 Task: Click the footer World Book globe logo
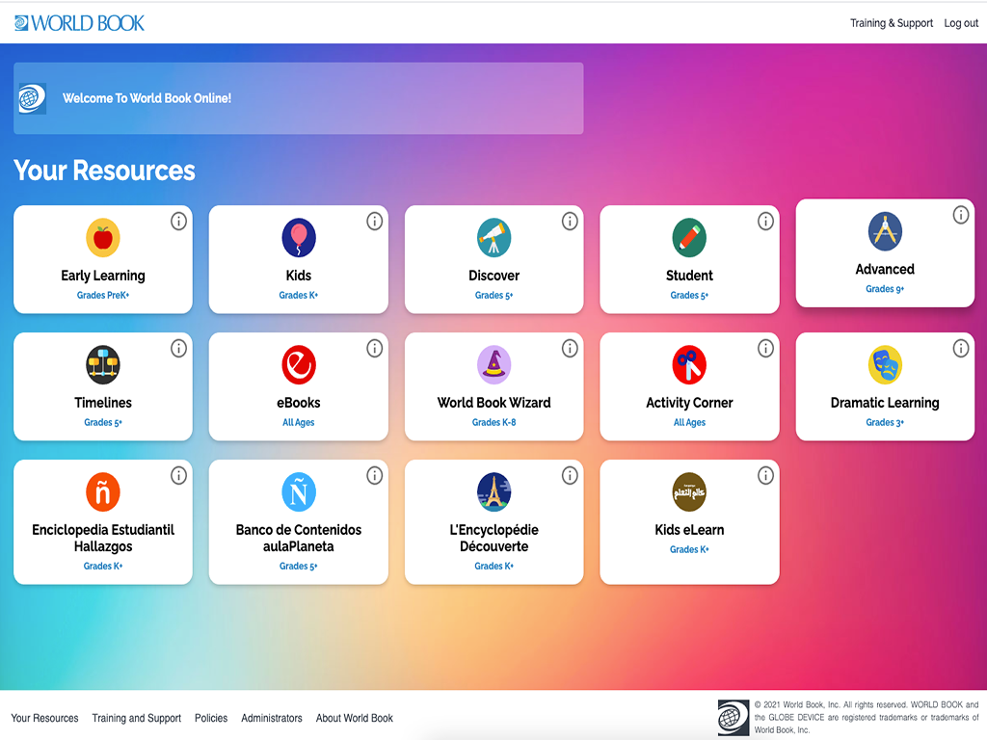(734, 717)
